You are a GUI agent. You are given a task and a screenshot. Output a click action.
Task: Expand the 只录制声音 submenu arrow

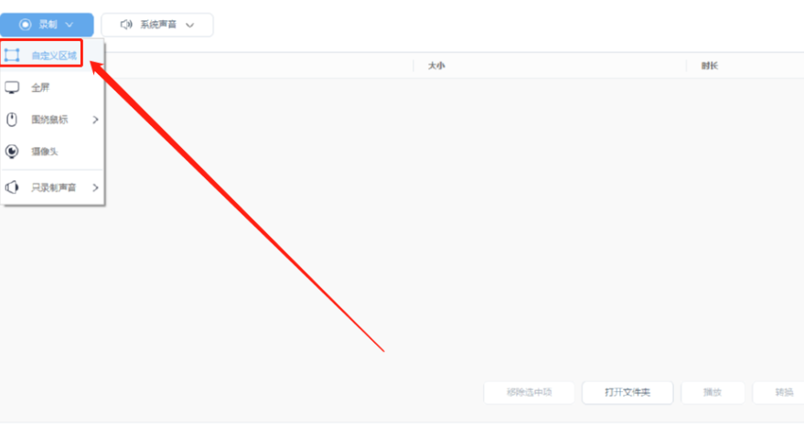point(95,187)
